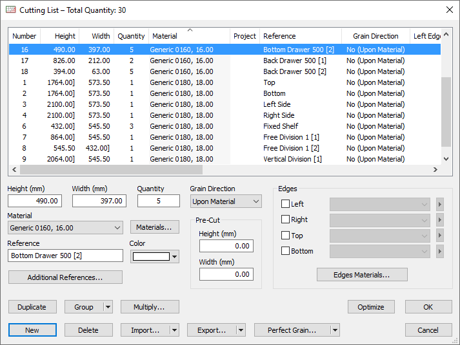460x345 pixels.
Task: Click the list's vertical scroll up arrow
Action: pyautogui.click(x=446, y=34)
